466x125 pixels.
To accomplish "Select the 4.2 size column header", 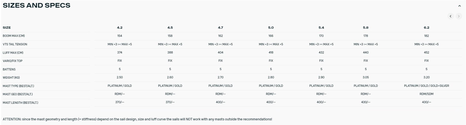I will [120, 28].
